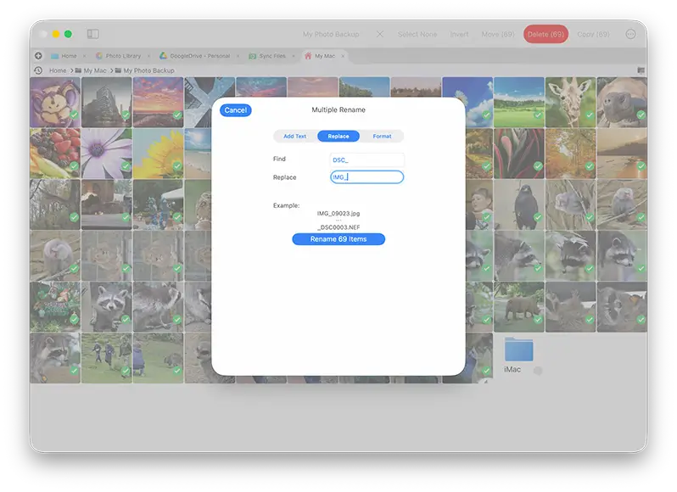Click the My Photo Backup window title
Viewport: 677px width, 492px height.
point(331,34)
